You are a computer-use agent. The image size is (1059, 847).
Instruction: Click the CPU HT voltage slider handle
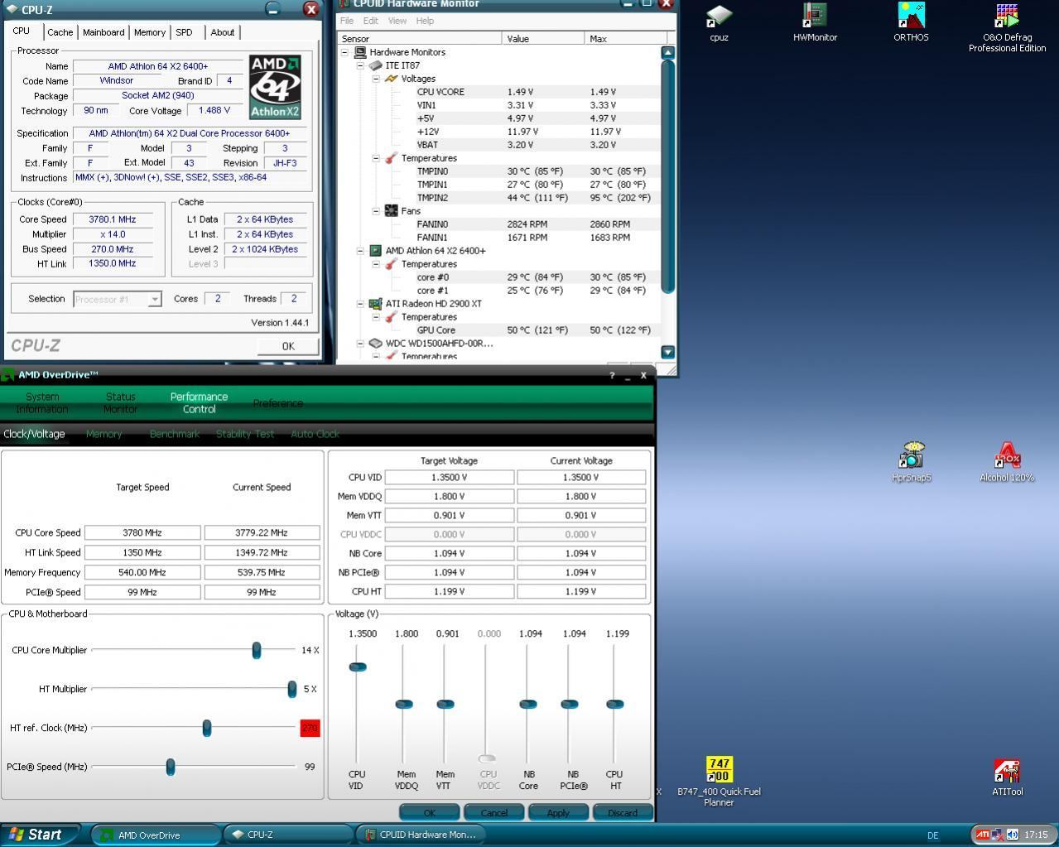(614, 704)
